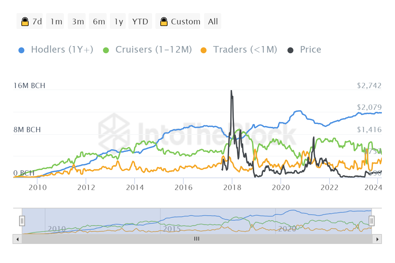Image resolution: width=395 pixels, height=263 pixels.
Task: Select the 3m time range
Action: [x=78, y=22]
